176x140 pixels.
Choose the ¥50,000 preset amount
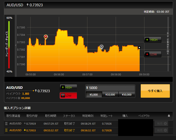(127, 95)
